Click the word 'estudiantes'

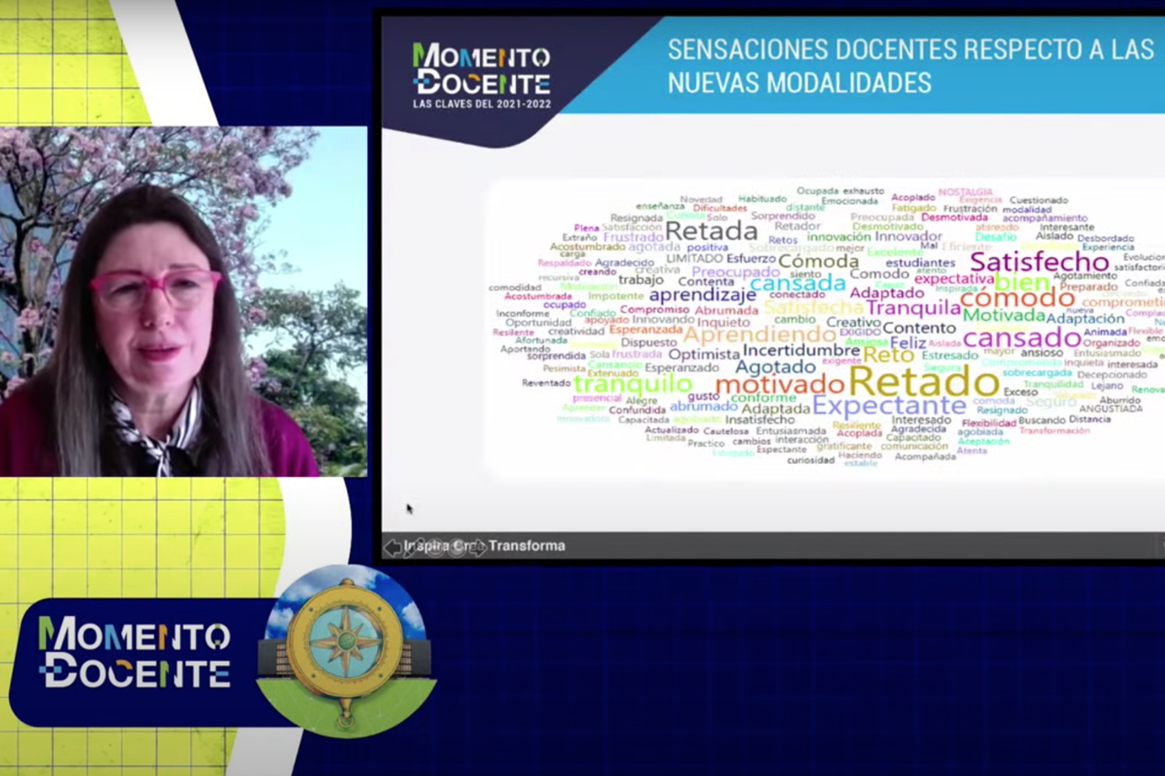tap(920, 263)
